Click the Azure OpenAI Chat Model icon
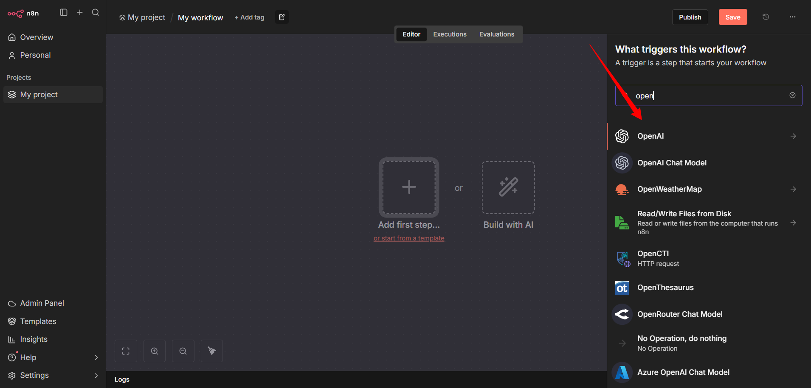Screen dimensions: 811x388 (x=622, y=372)
